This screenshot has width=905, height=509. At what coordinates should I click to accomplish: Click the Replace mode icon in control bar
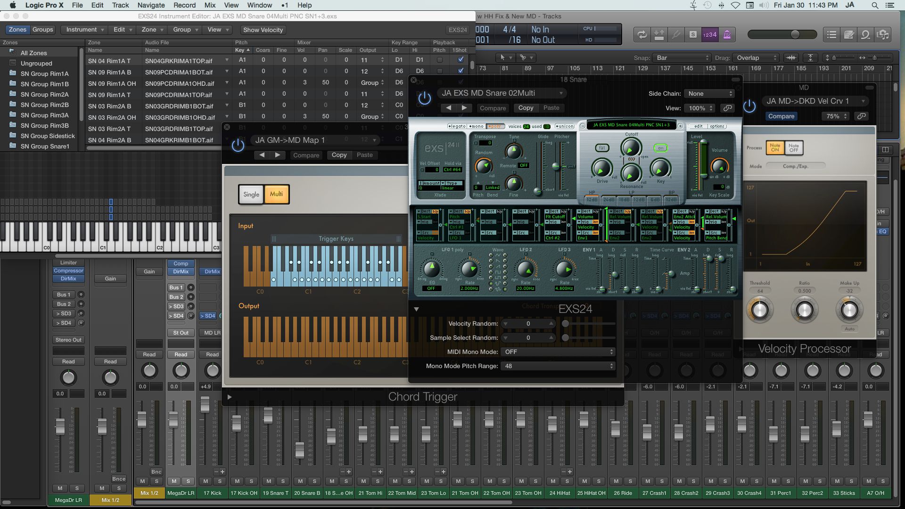click(x=659, y=34)
